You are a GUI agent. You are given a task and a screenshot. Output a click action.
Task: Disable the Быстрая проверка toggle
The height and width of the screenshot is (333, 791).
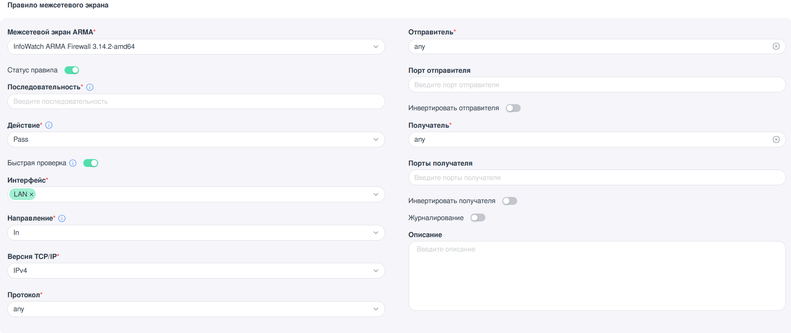(x=91, y=163)
